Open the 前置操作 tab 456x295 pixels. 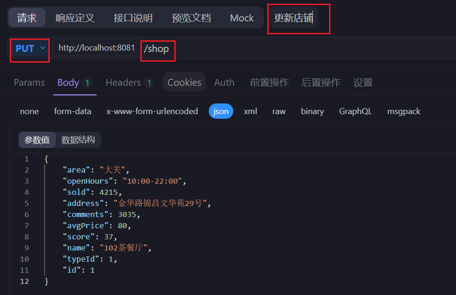tap(269, 83)
